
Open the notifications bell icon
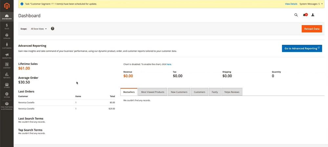(x=305, y=15)
